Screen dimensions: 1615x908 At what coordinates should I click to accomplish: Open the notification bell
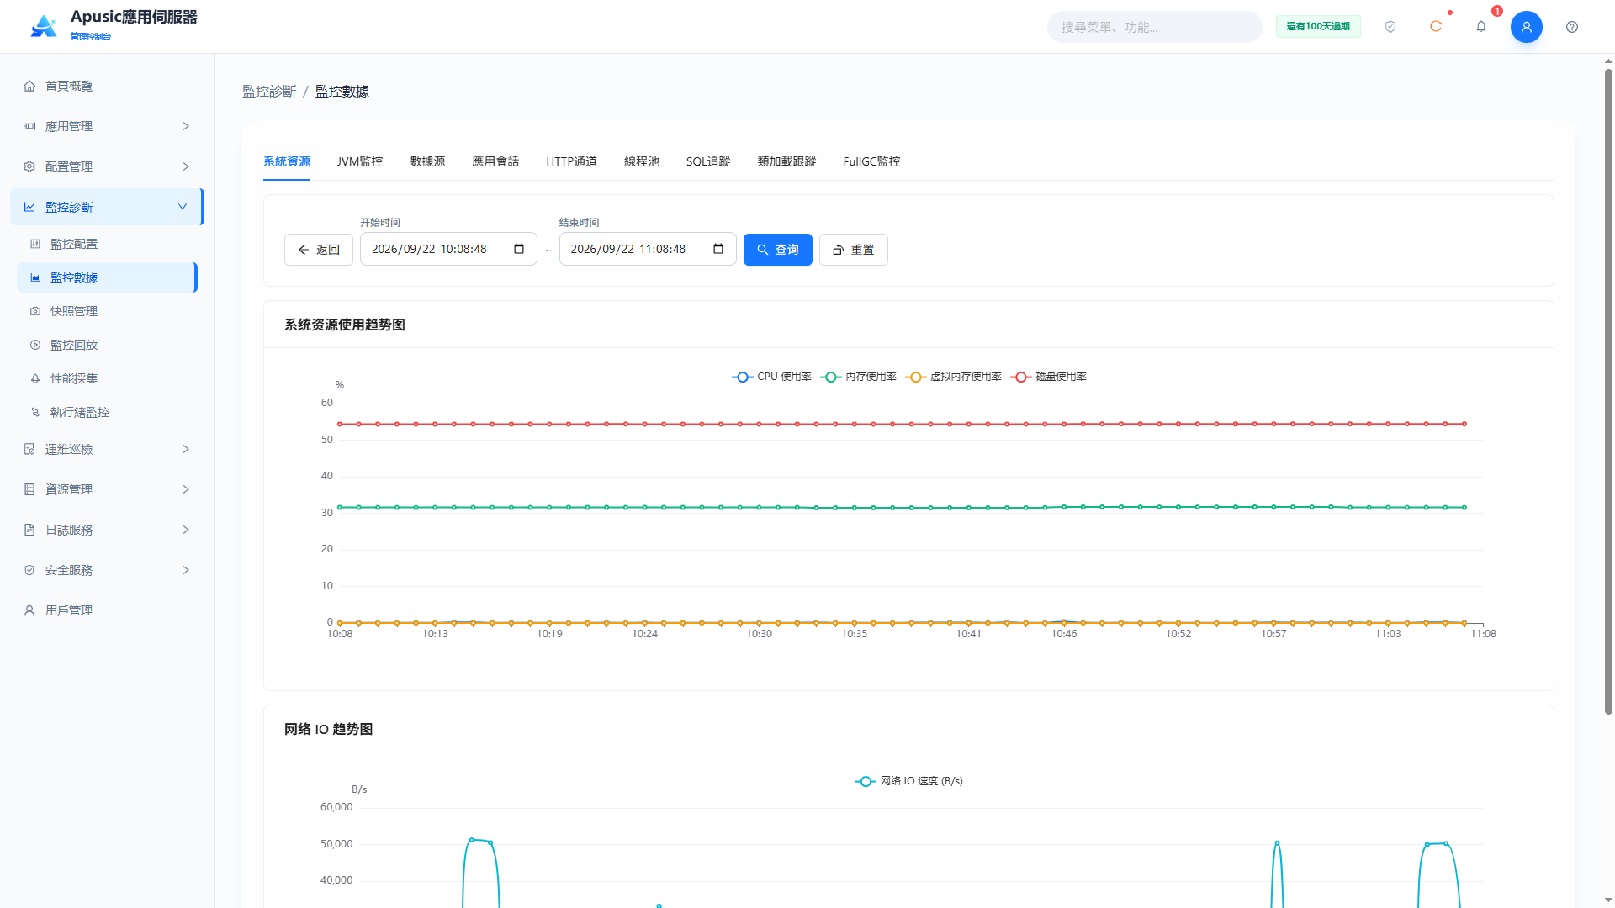[1481, 27]
